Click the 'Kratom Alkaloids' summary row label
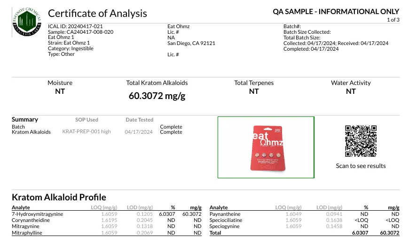The image size is (409, 244). [31, 132]
